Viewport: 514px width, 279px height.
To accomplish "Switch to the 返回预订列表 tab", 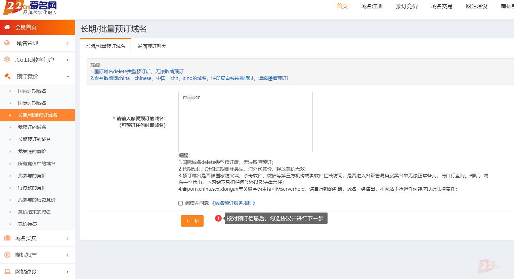I will click(152, 46).
